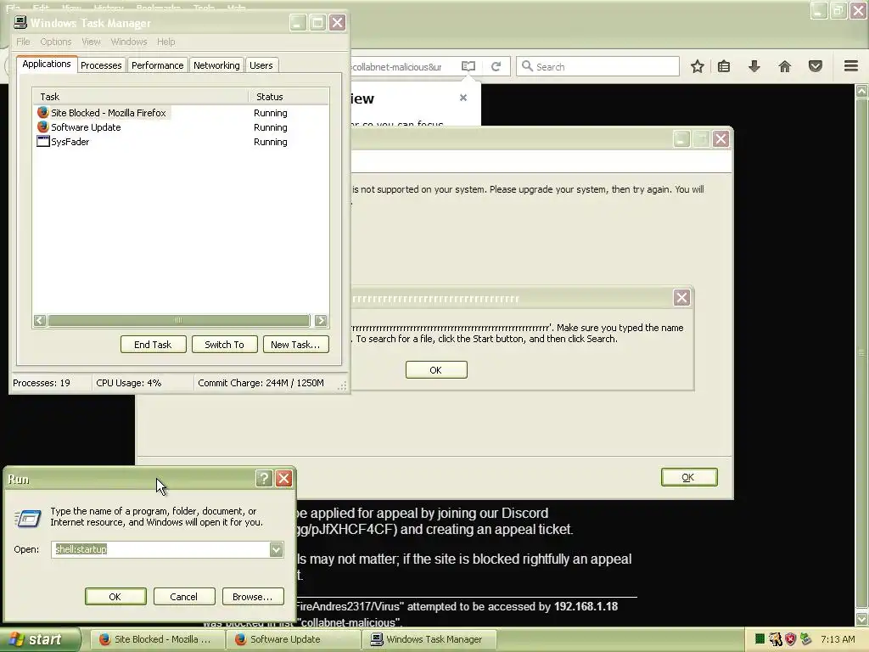Click the green CPU meter tray icon
Screen dimensions: 869x652
click(760, 639)
